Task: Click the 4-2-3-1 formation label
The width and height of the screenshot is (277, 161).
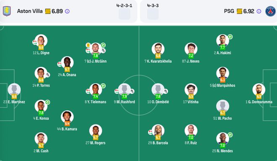Action: (x=124, y=5)
